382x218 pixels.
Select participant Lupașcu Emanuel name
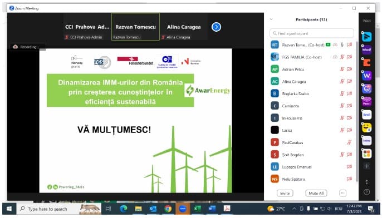[296, 167]
